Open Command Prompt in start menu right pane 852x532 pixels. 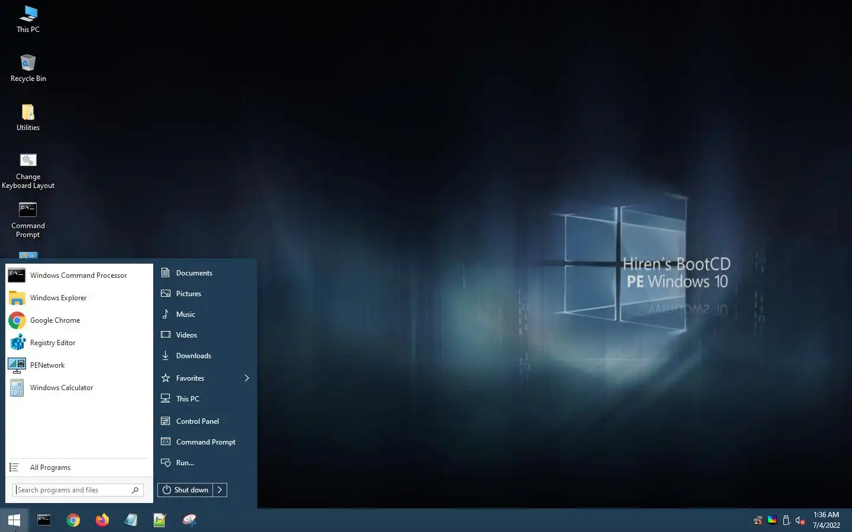205,442
